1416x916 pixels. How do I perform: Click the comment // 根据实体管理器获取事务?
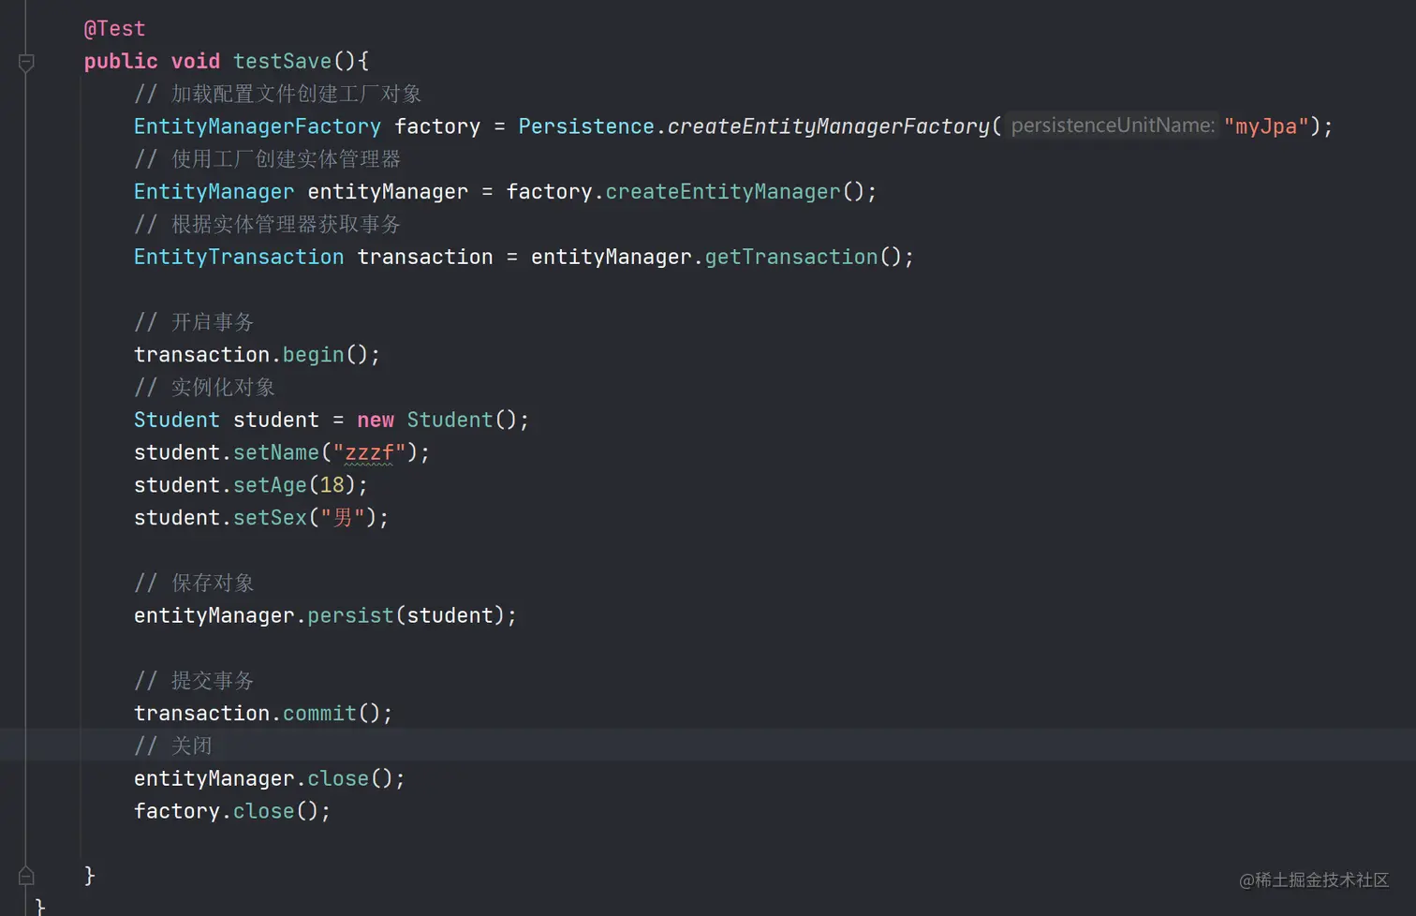[267, 224]
